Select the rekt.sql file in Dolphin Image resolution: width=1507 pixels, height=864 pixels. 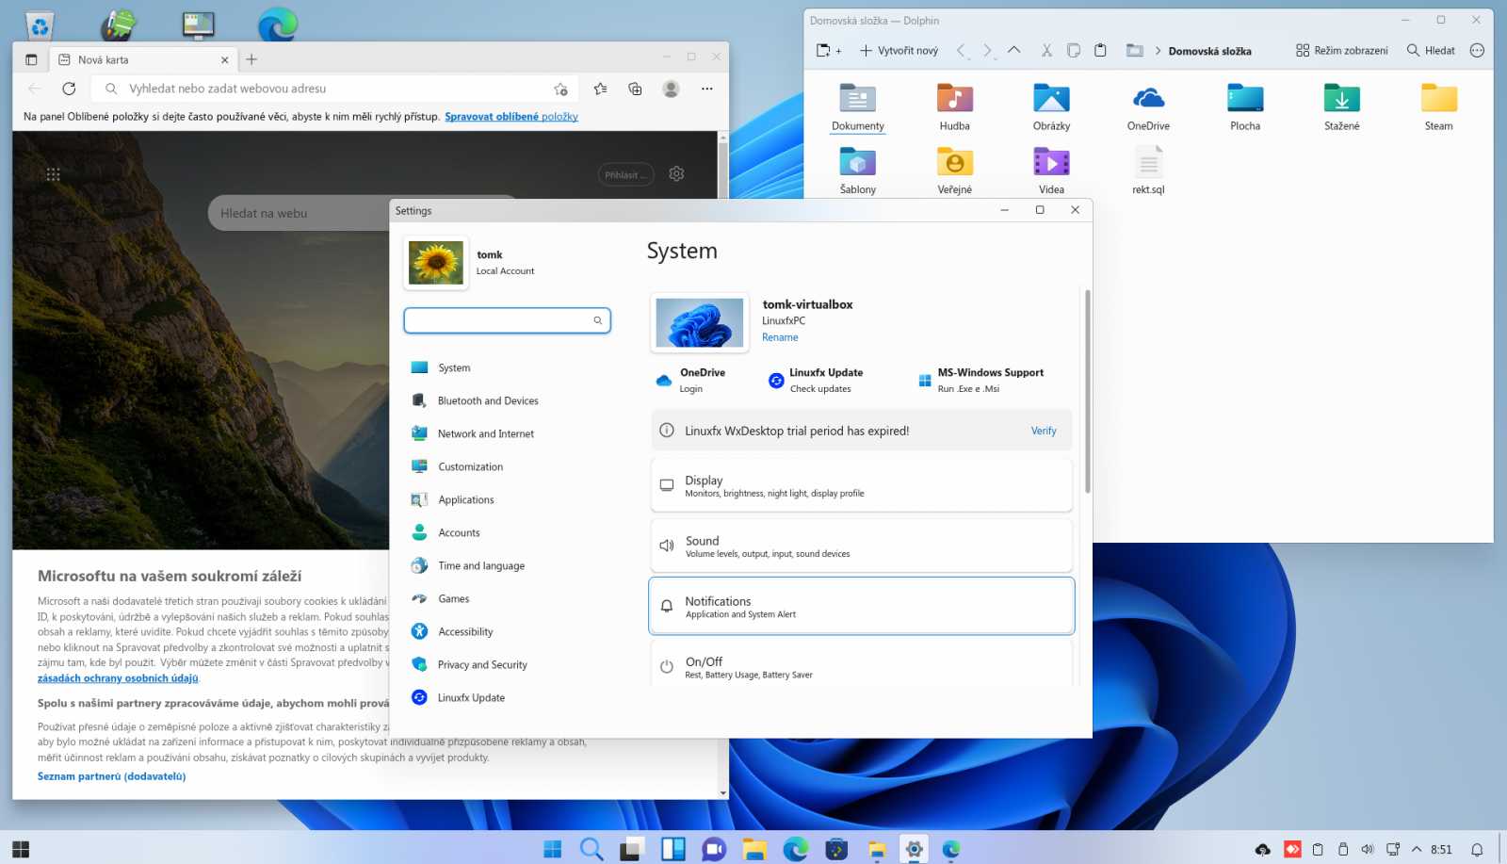[x=1148, y=171]
